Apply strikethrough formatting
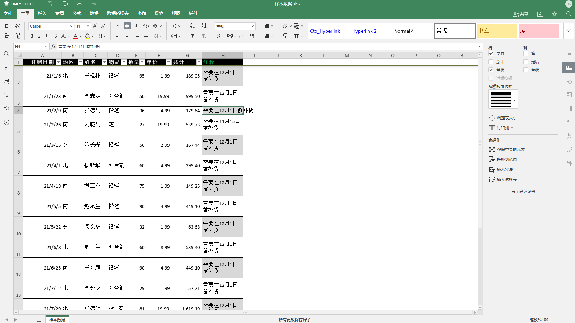 (x=55, y=36)
